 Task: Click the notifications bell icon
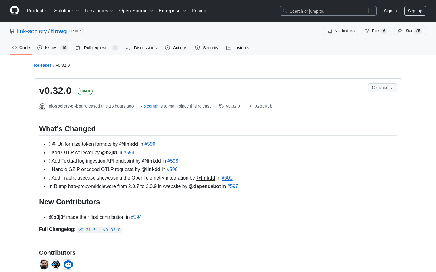(x=330, y=31)
